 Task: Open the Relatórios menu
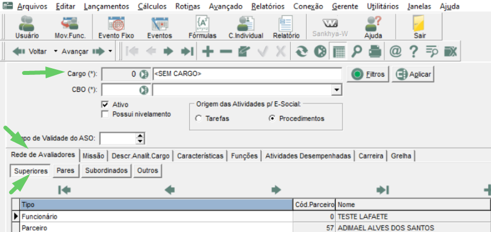268,6
